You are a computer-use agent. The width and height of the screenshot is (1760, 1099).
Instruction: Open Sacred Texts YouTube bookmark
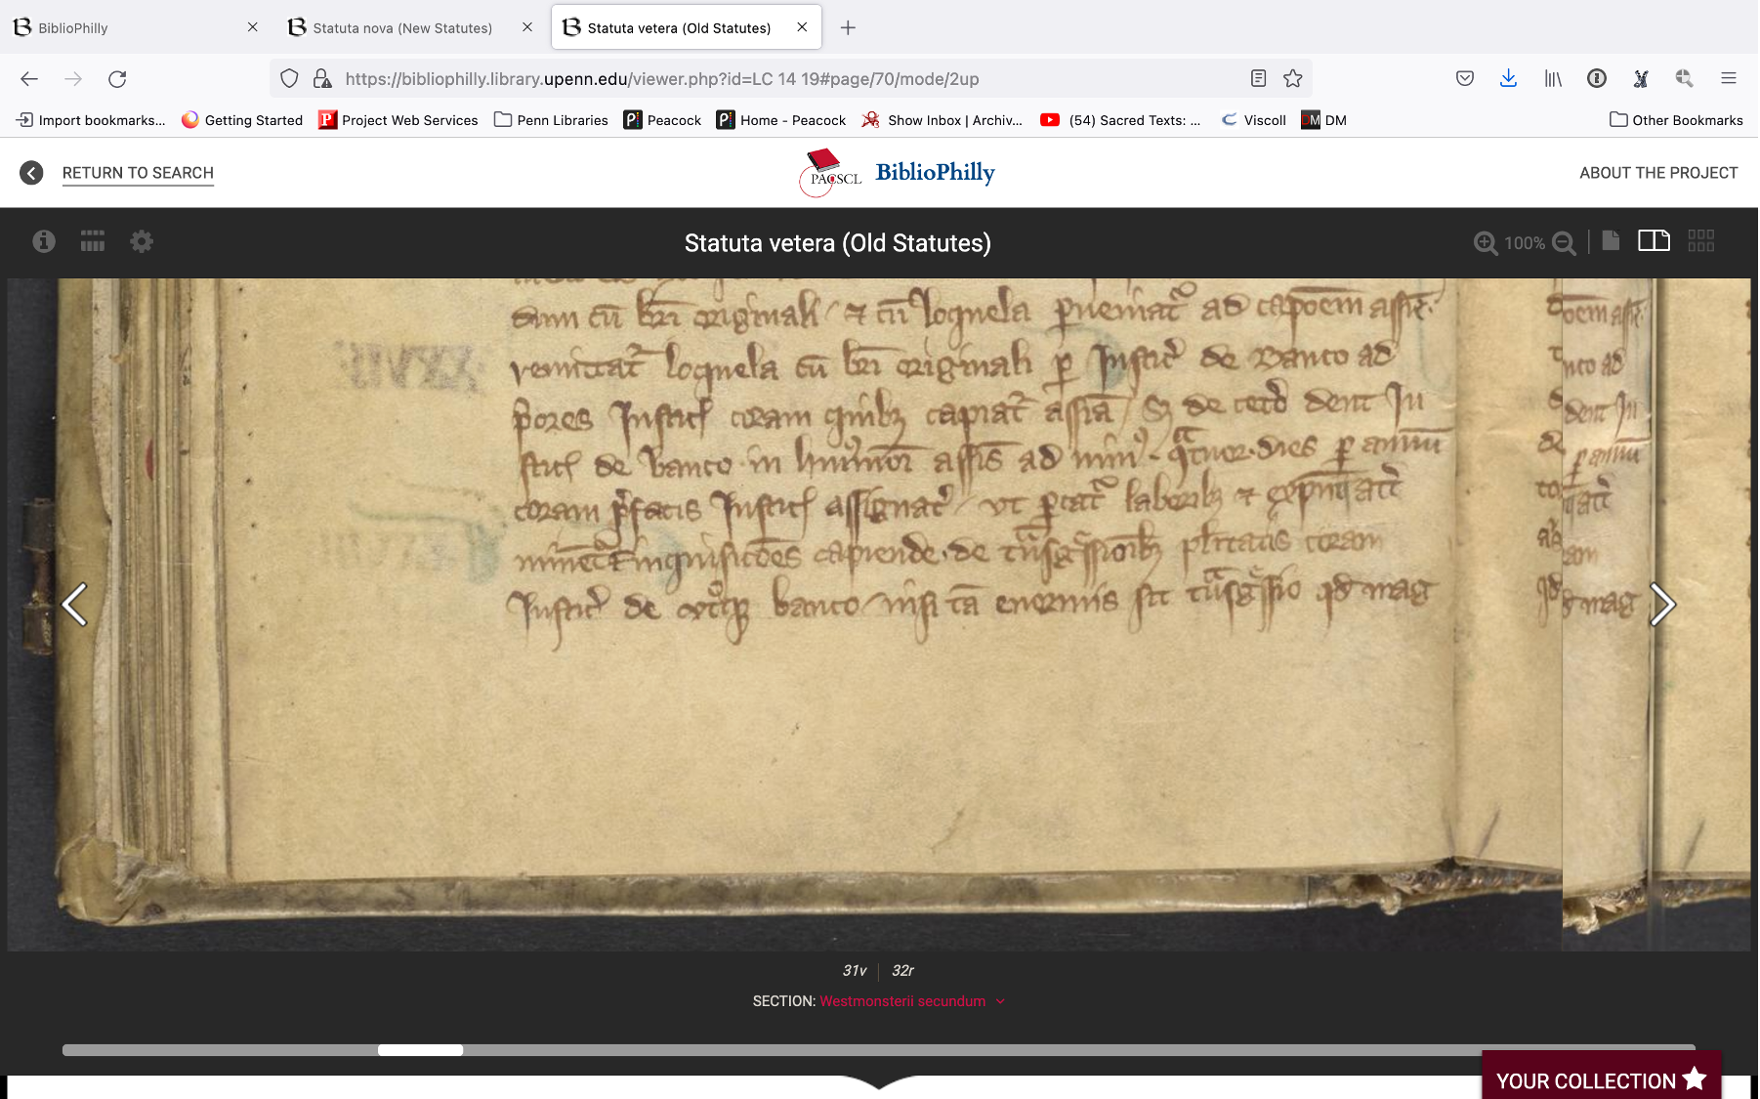1120,120
